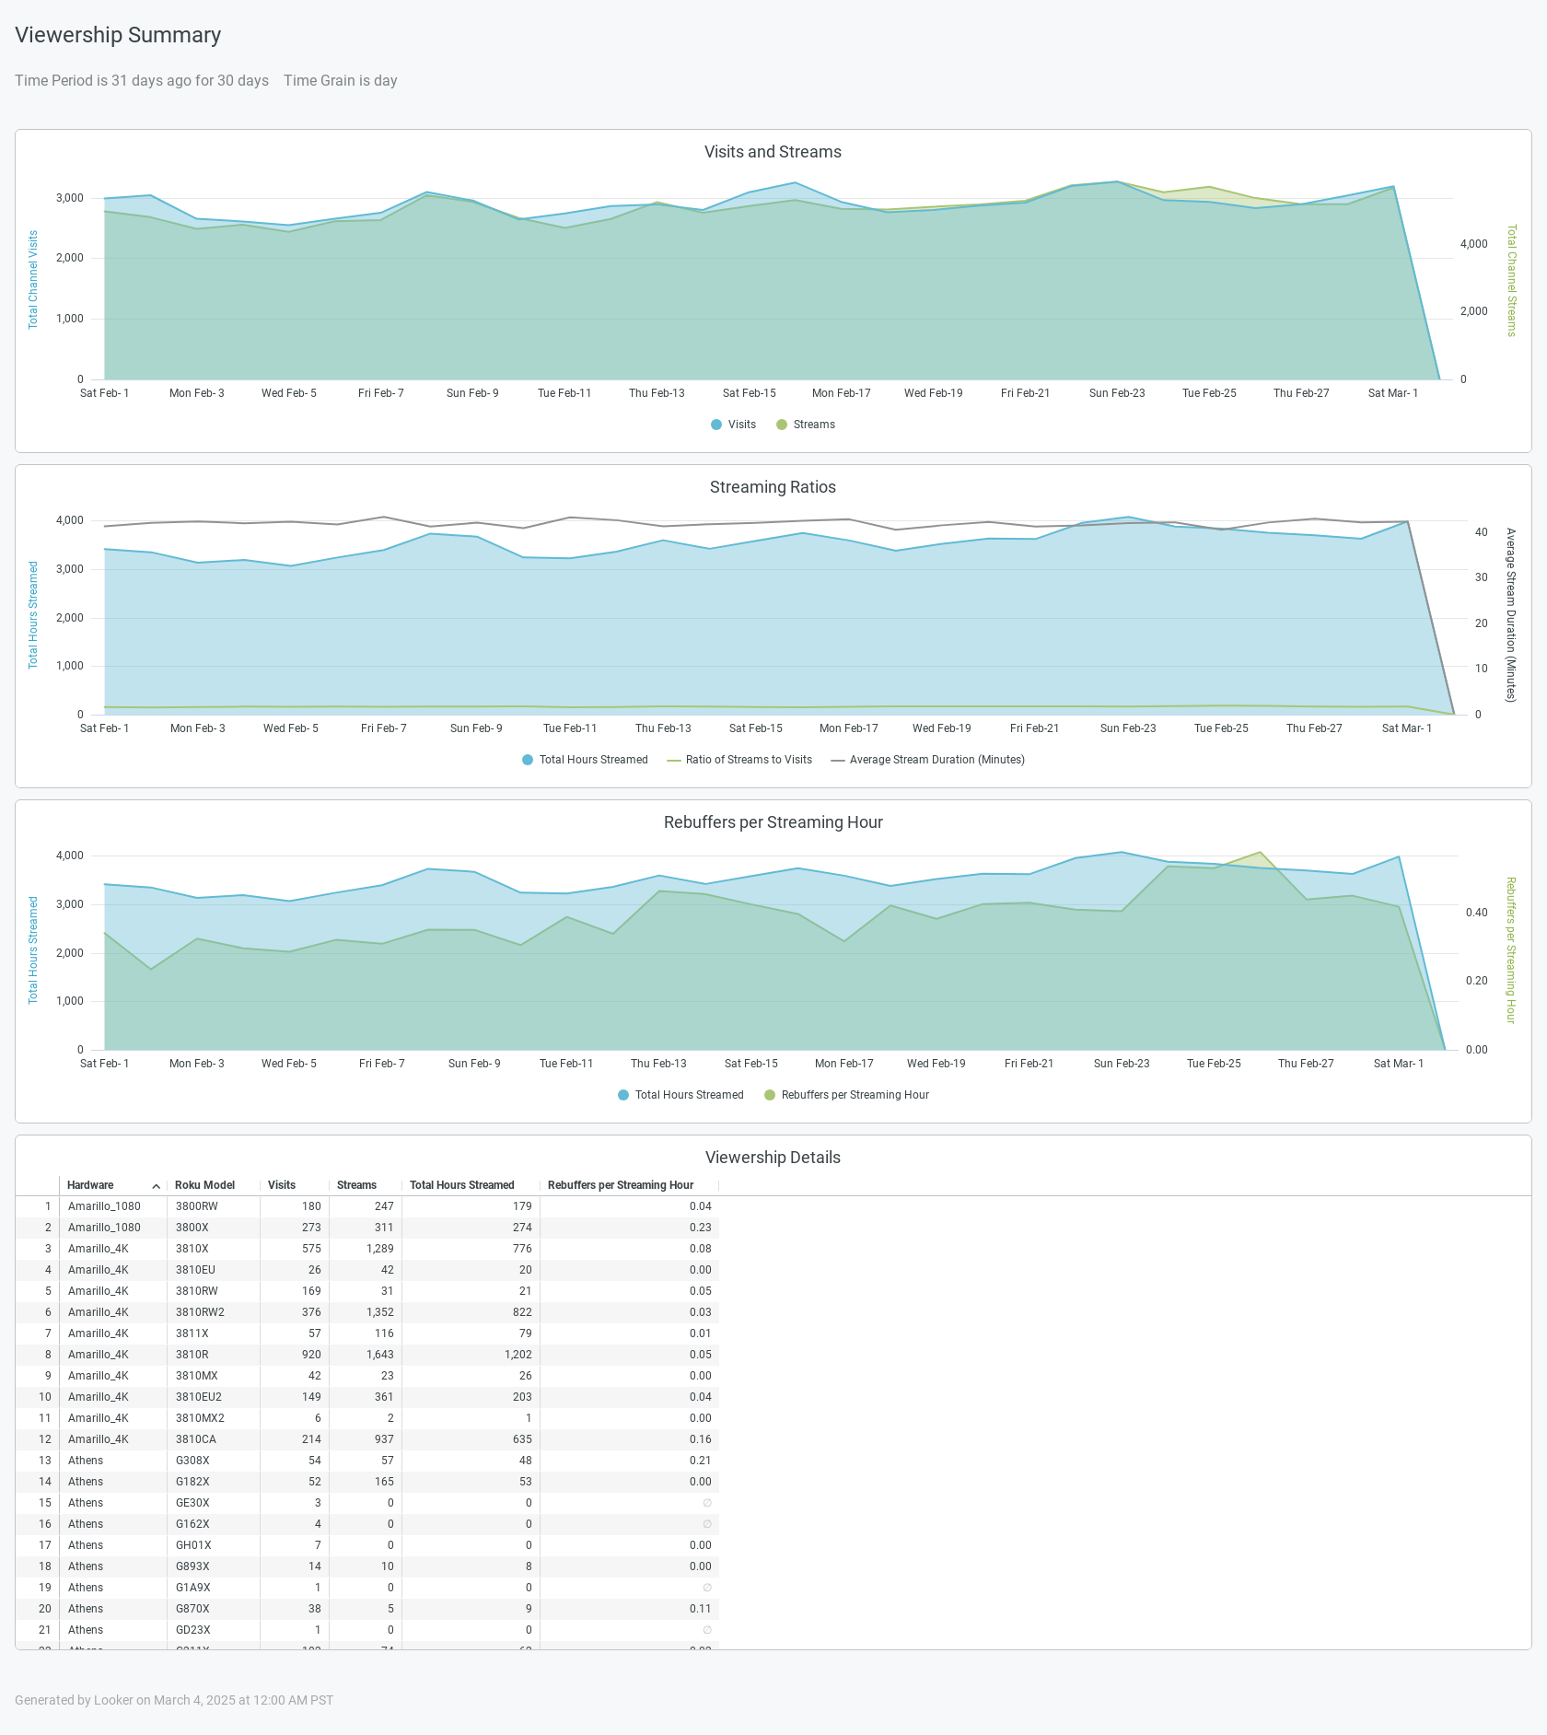Click the Thu Feb-13 label in Rebuffers chart
The height and width of the screenshot is (1735, 1547).
pos(658,1064)
